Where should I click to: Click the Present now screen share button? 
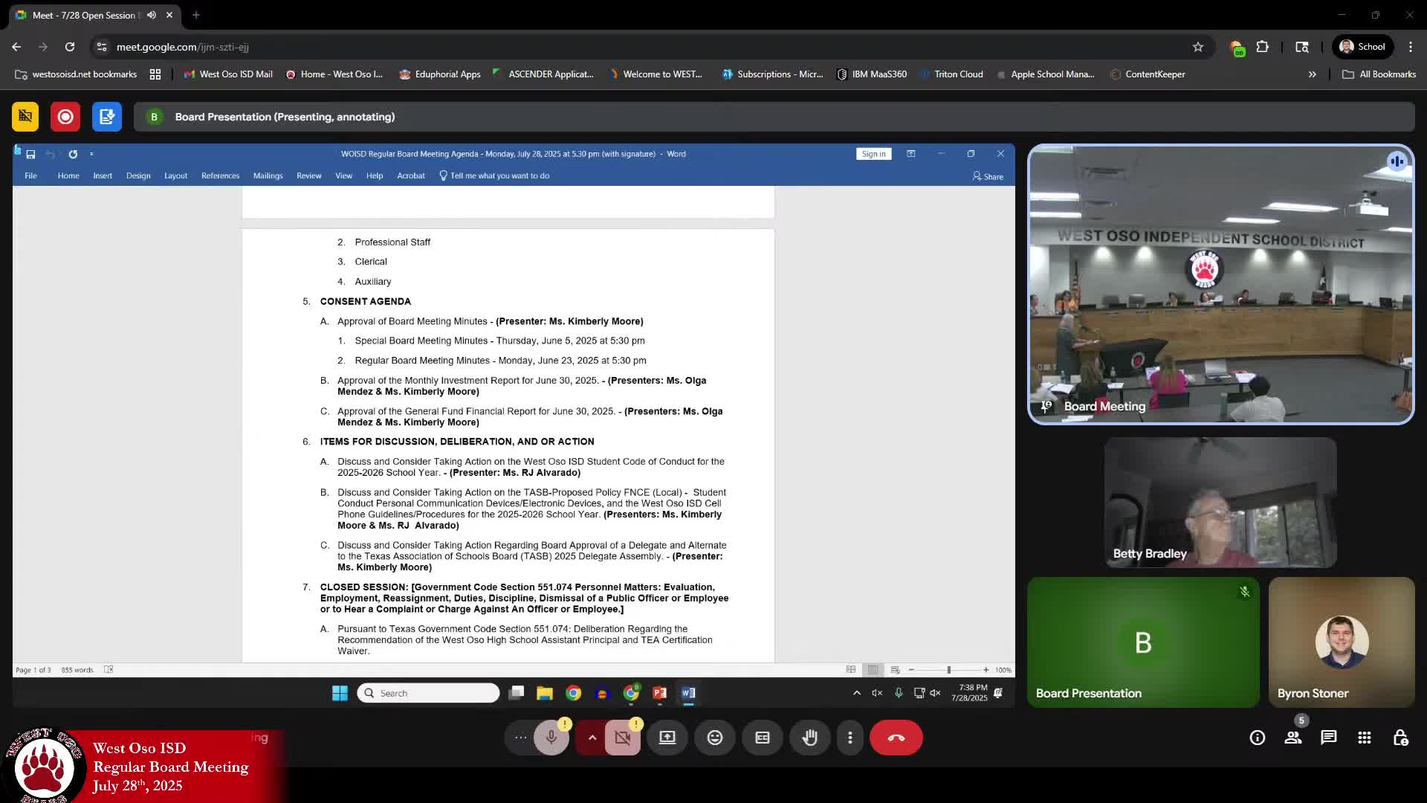tap(667, 738)
